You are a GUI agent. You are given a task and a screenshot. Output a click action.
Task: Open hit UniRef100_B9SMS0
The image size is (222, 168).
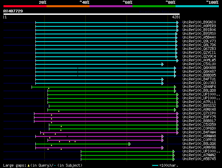tap(199, 34)
